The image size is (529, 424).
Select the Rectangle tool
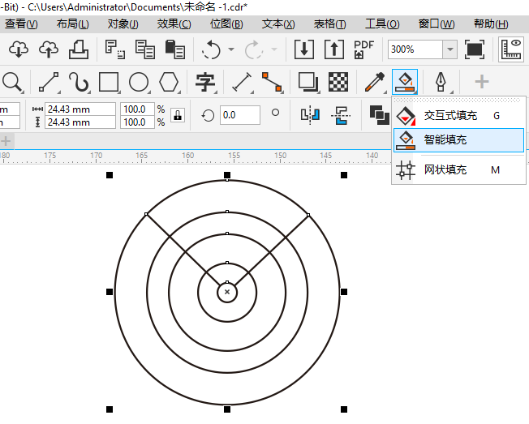(109, 82)
